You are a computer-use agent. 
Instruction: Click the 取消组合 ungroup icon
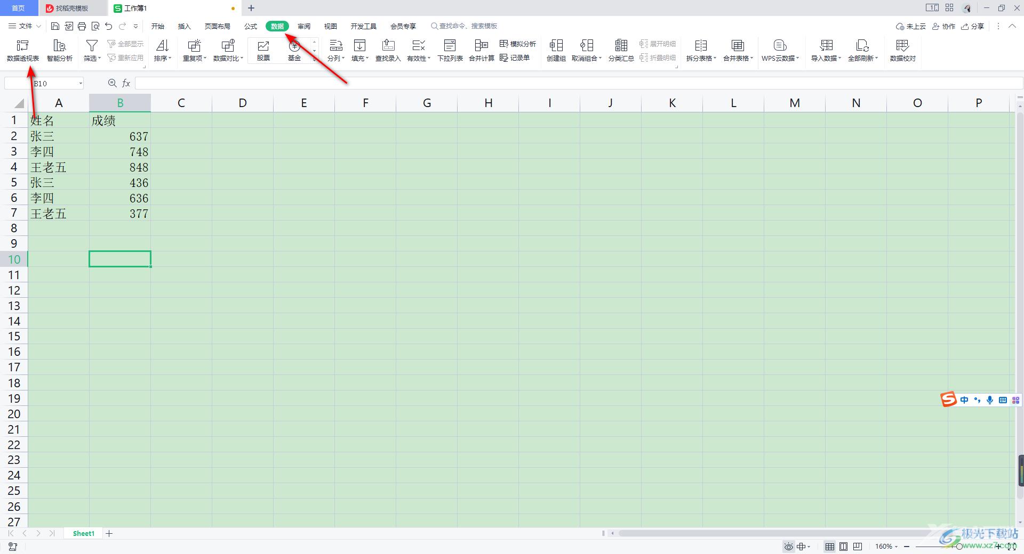(587, 46)
